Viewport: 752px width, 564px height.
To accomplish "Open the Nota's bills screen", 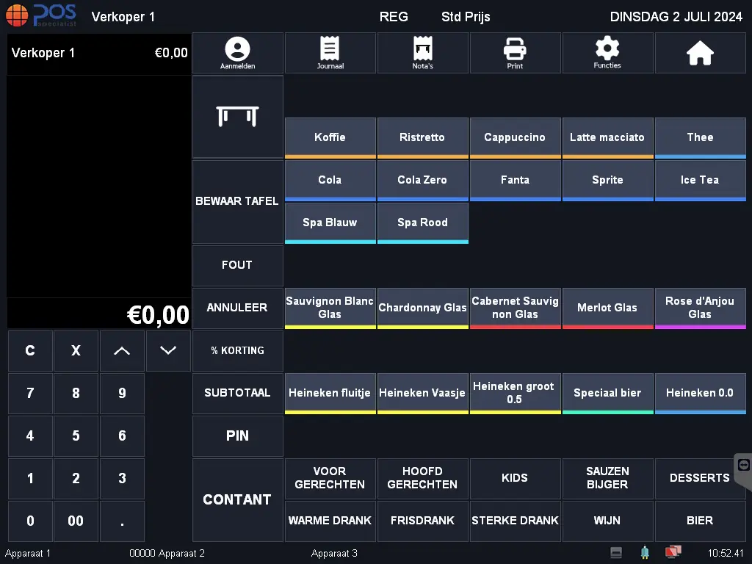I will pyautogui.click(x=422, y=53).
